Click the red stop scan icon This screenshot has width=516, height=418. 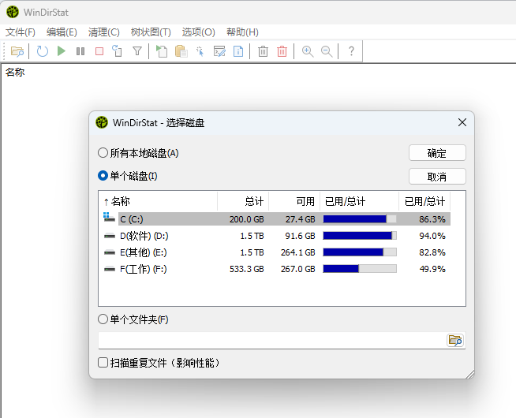(99, 51)
